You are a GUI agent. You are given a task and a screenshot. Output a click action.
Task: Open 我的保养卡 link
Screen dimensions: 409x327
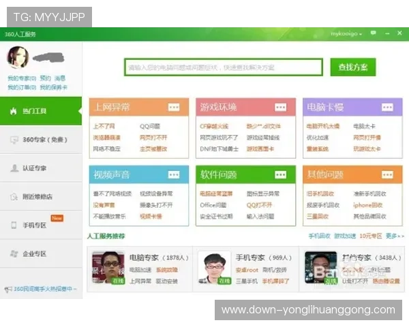tap(53, 87)
